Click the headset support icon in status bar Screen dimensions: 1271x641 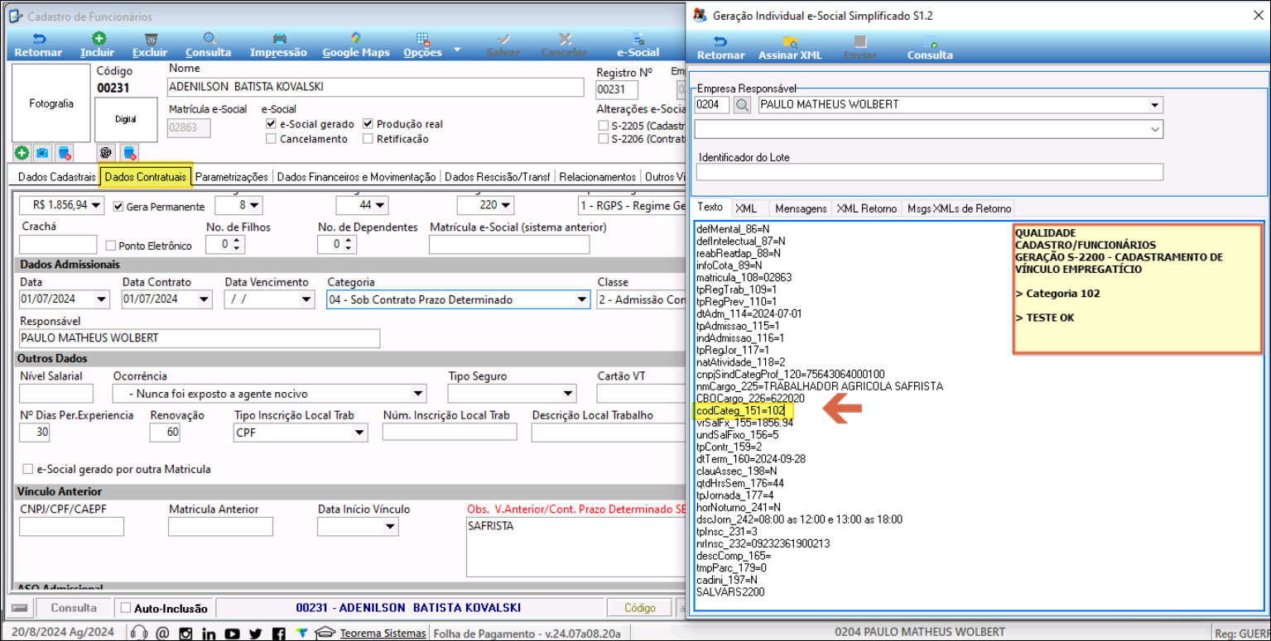(x=139, y=634)
